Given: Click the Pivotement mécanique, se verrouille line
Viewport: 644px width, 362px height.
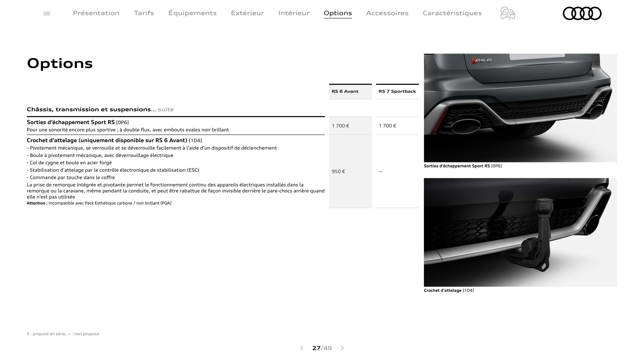Looking at the screenshot, I should [152, 148].
